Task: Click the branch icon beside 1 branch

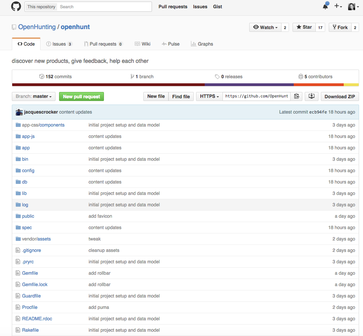Action: pos(132,77)
